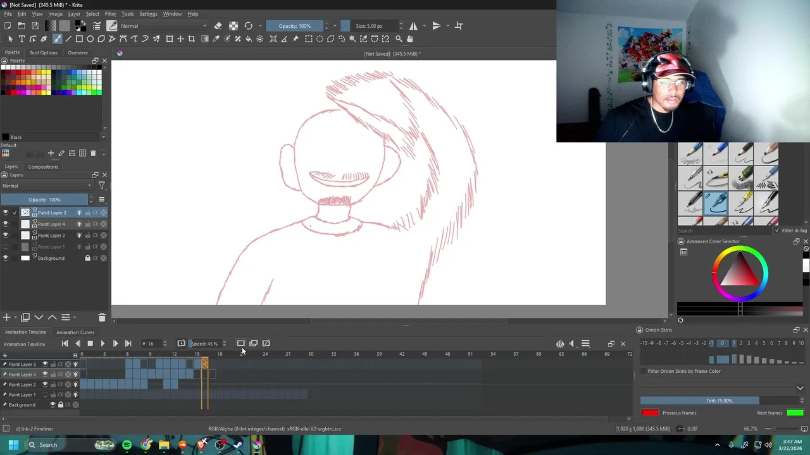Open brush settings editor icon
The image size is (810, 455).
[x=97, y=26]
